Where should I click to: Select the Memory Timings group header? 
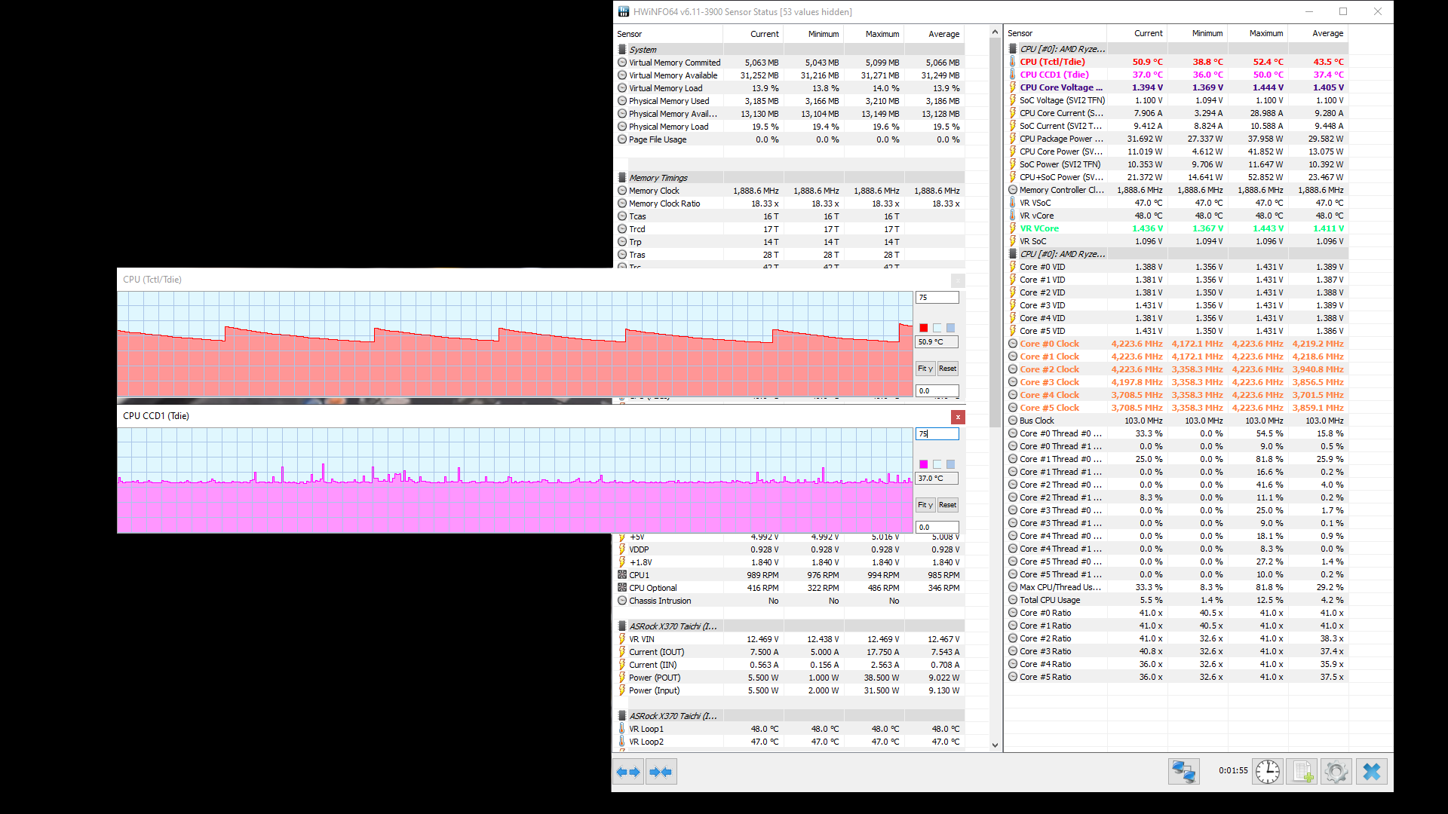point(658,178)
